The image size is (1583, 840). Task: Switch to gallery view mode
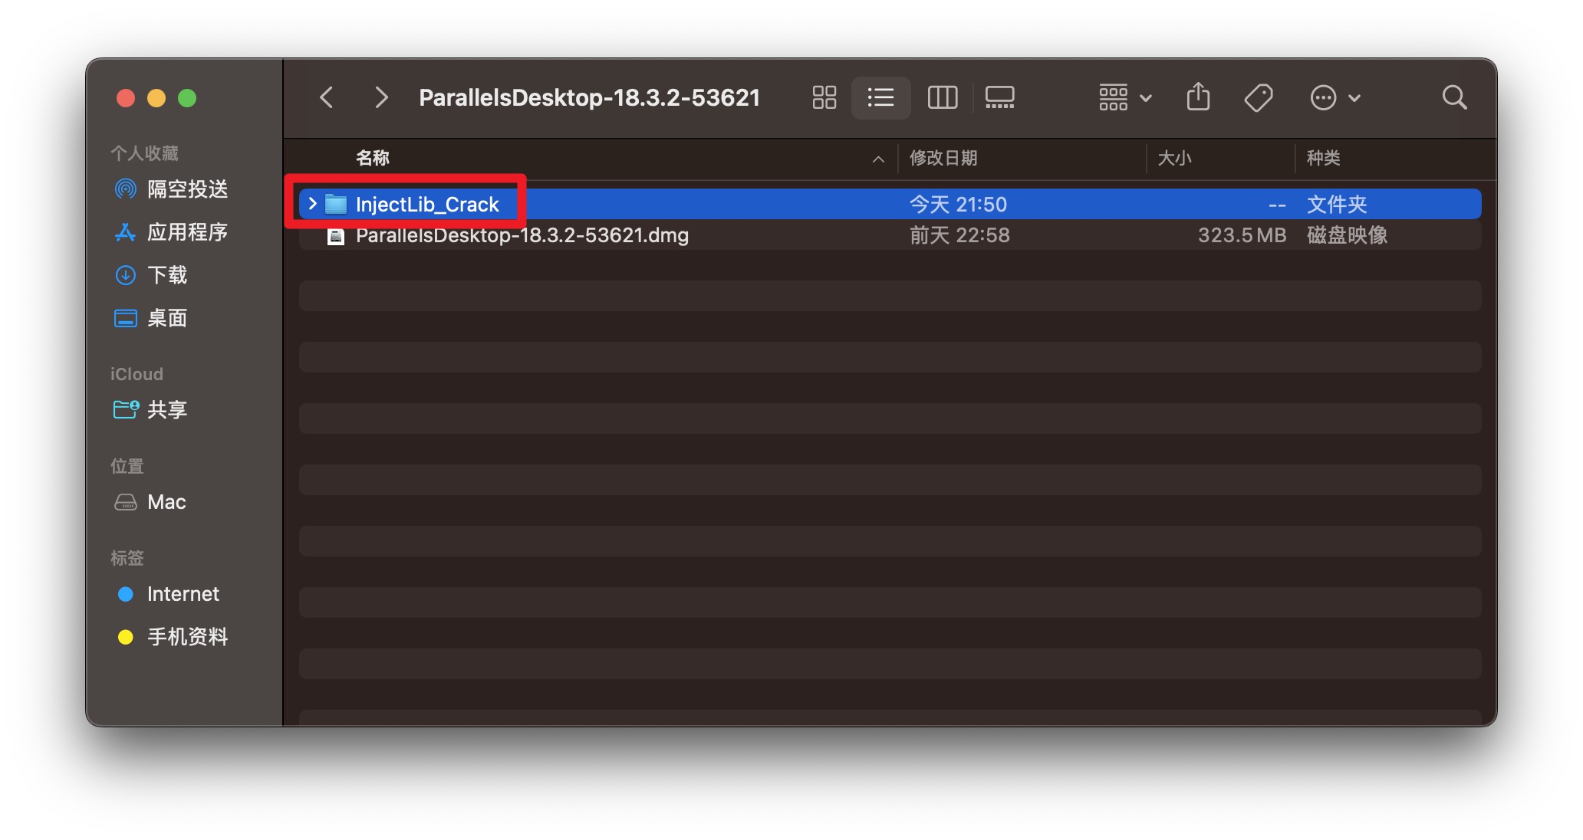click(x=999, y=97)
